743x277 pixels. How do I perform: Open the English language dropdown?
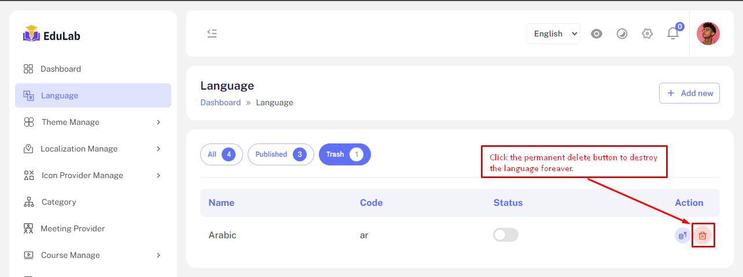click(x=553, y=34)
